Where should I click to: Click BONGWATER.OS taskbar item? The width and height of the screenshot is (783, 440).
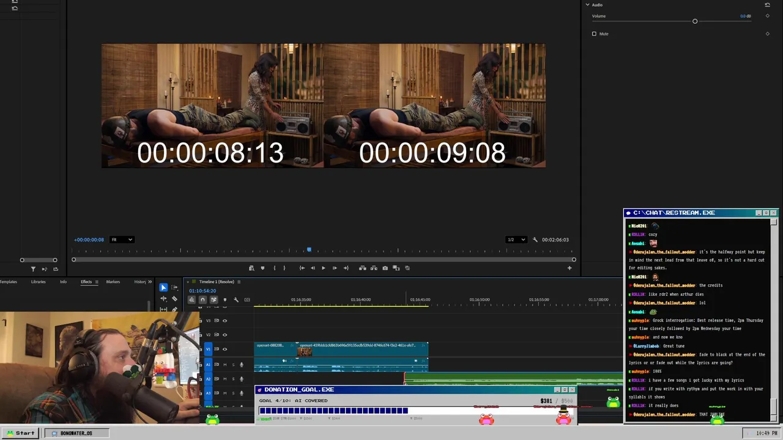(76, 433)
